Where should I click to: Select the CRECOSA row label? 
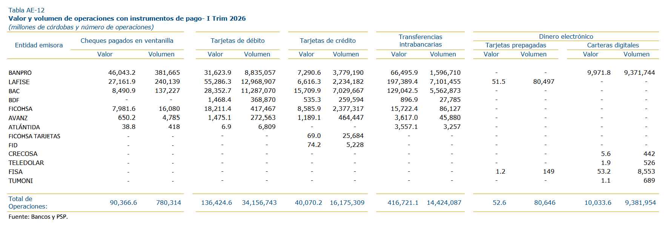tap(23, 154)
